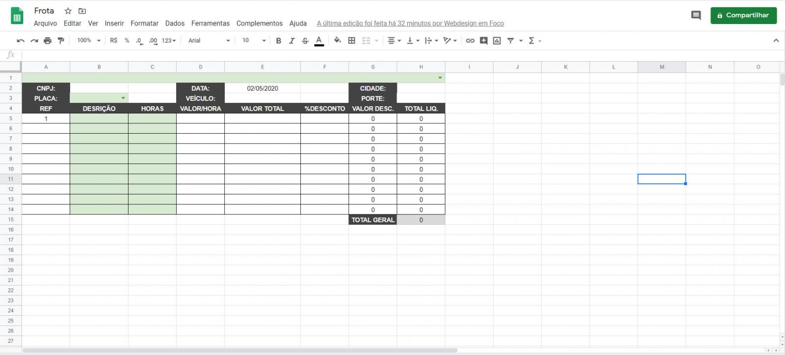
Task: Click the VALOR/HORA header cell
Action: click(200, 108)
